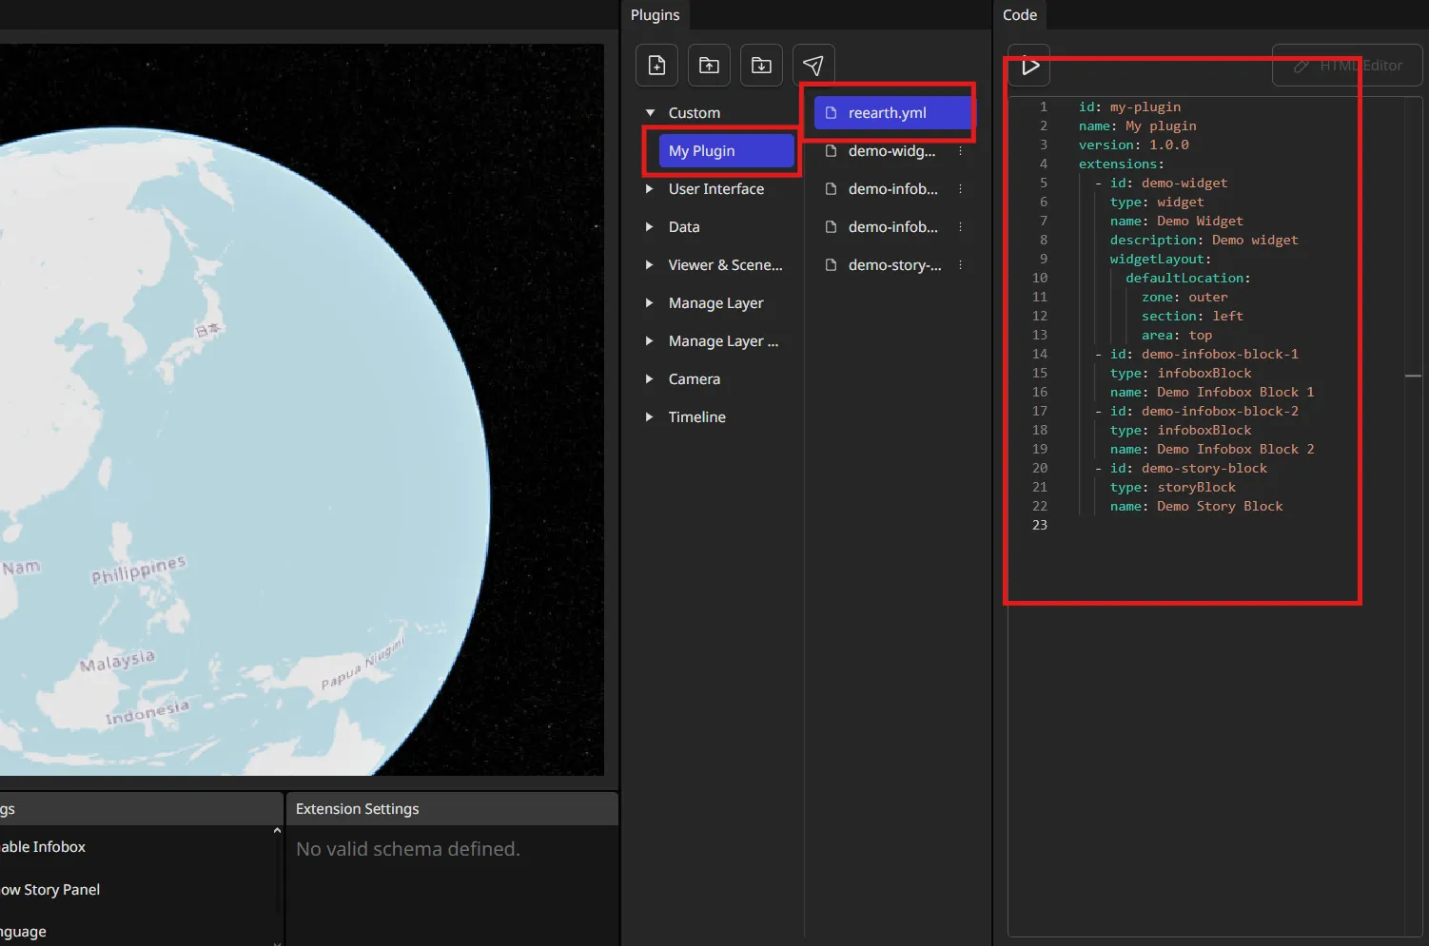Viewport: 1429px width, 946px height.
Task: Click code line 'id: my-plugin'
Action: point(1129,106)
